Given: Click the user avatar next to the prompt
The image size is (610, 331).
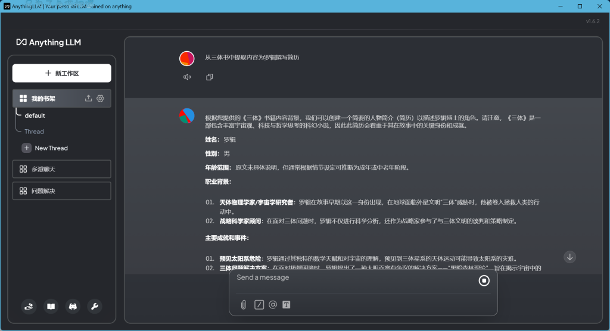Looking at the screenshot, I should coord(186,59).
